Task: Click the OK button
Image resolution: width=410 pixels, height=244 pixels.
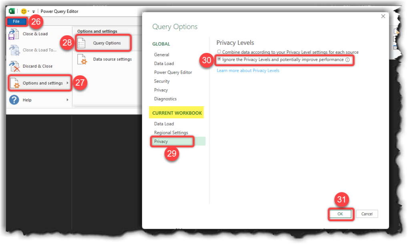Action: click(340, 214)
